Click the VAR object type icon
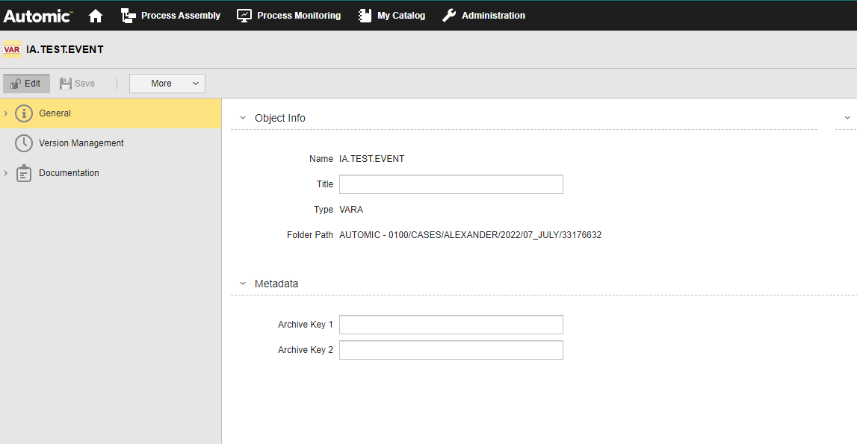This screenshot has height=444, width=857. point(12,50)
